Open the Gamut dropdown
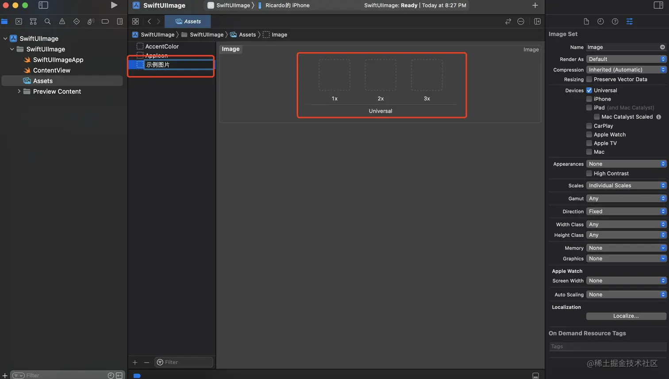Screen dimensions: 669x379 coord(626,198)
